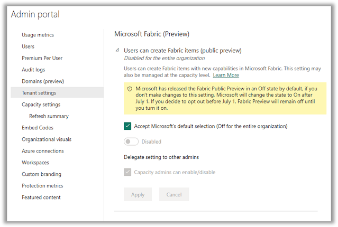Open Refresh summary sub-item
338x227 pixels.
point(49,116)
